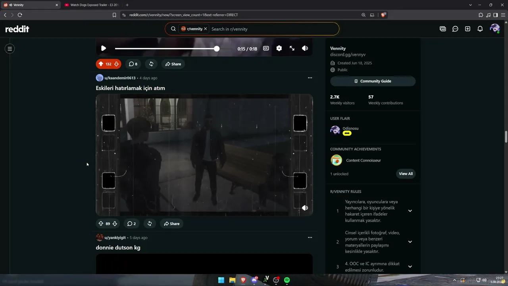
Task: Open Spotify from the taskbar
Action: click(287, 280)
